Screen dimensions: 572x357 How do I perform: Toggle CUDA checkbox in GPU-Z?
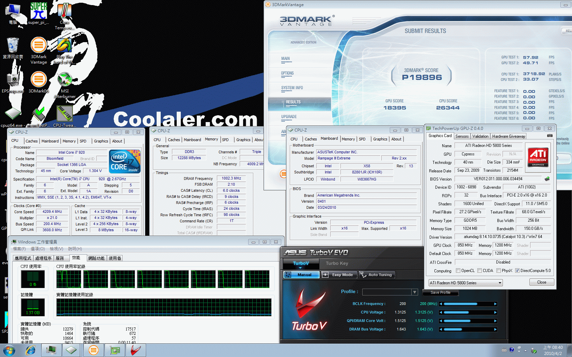479,271
